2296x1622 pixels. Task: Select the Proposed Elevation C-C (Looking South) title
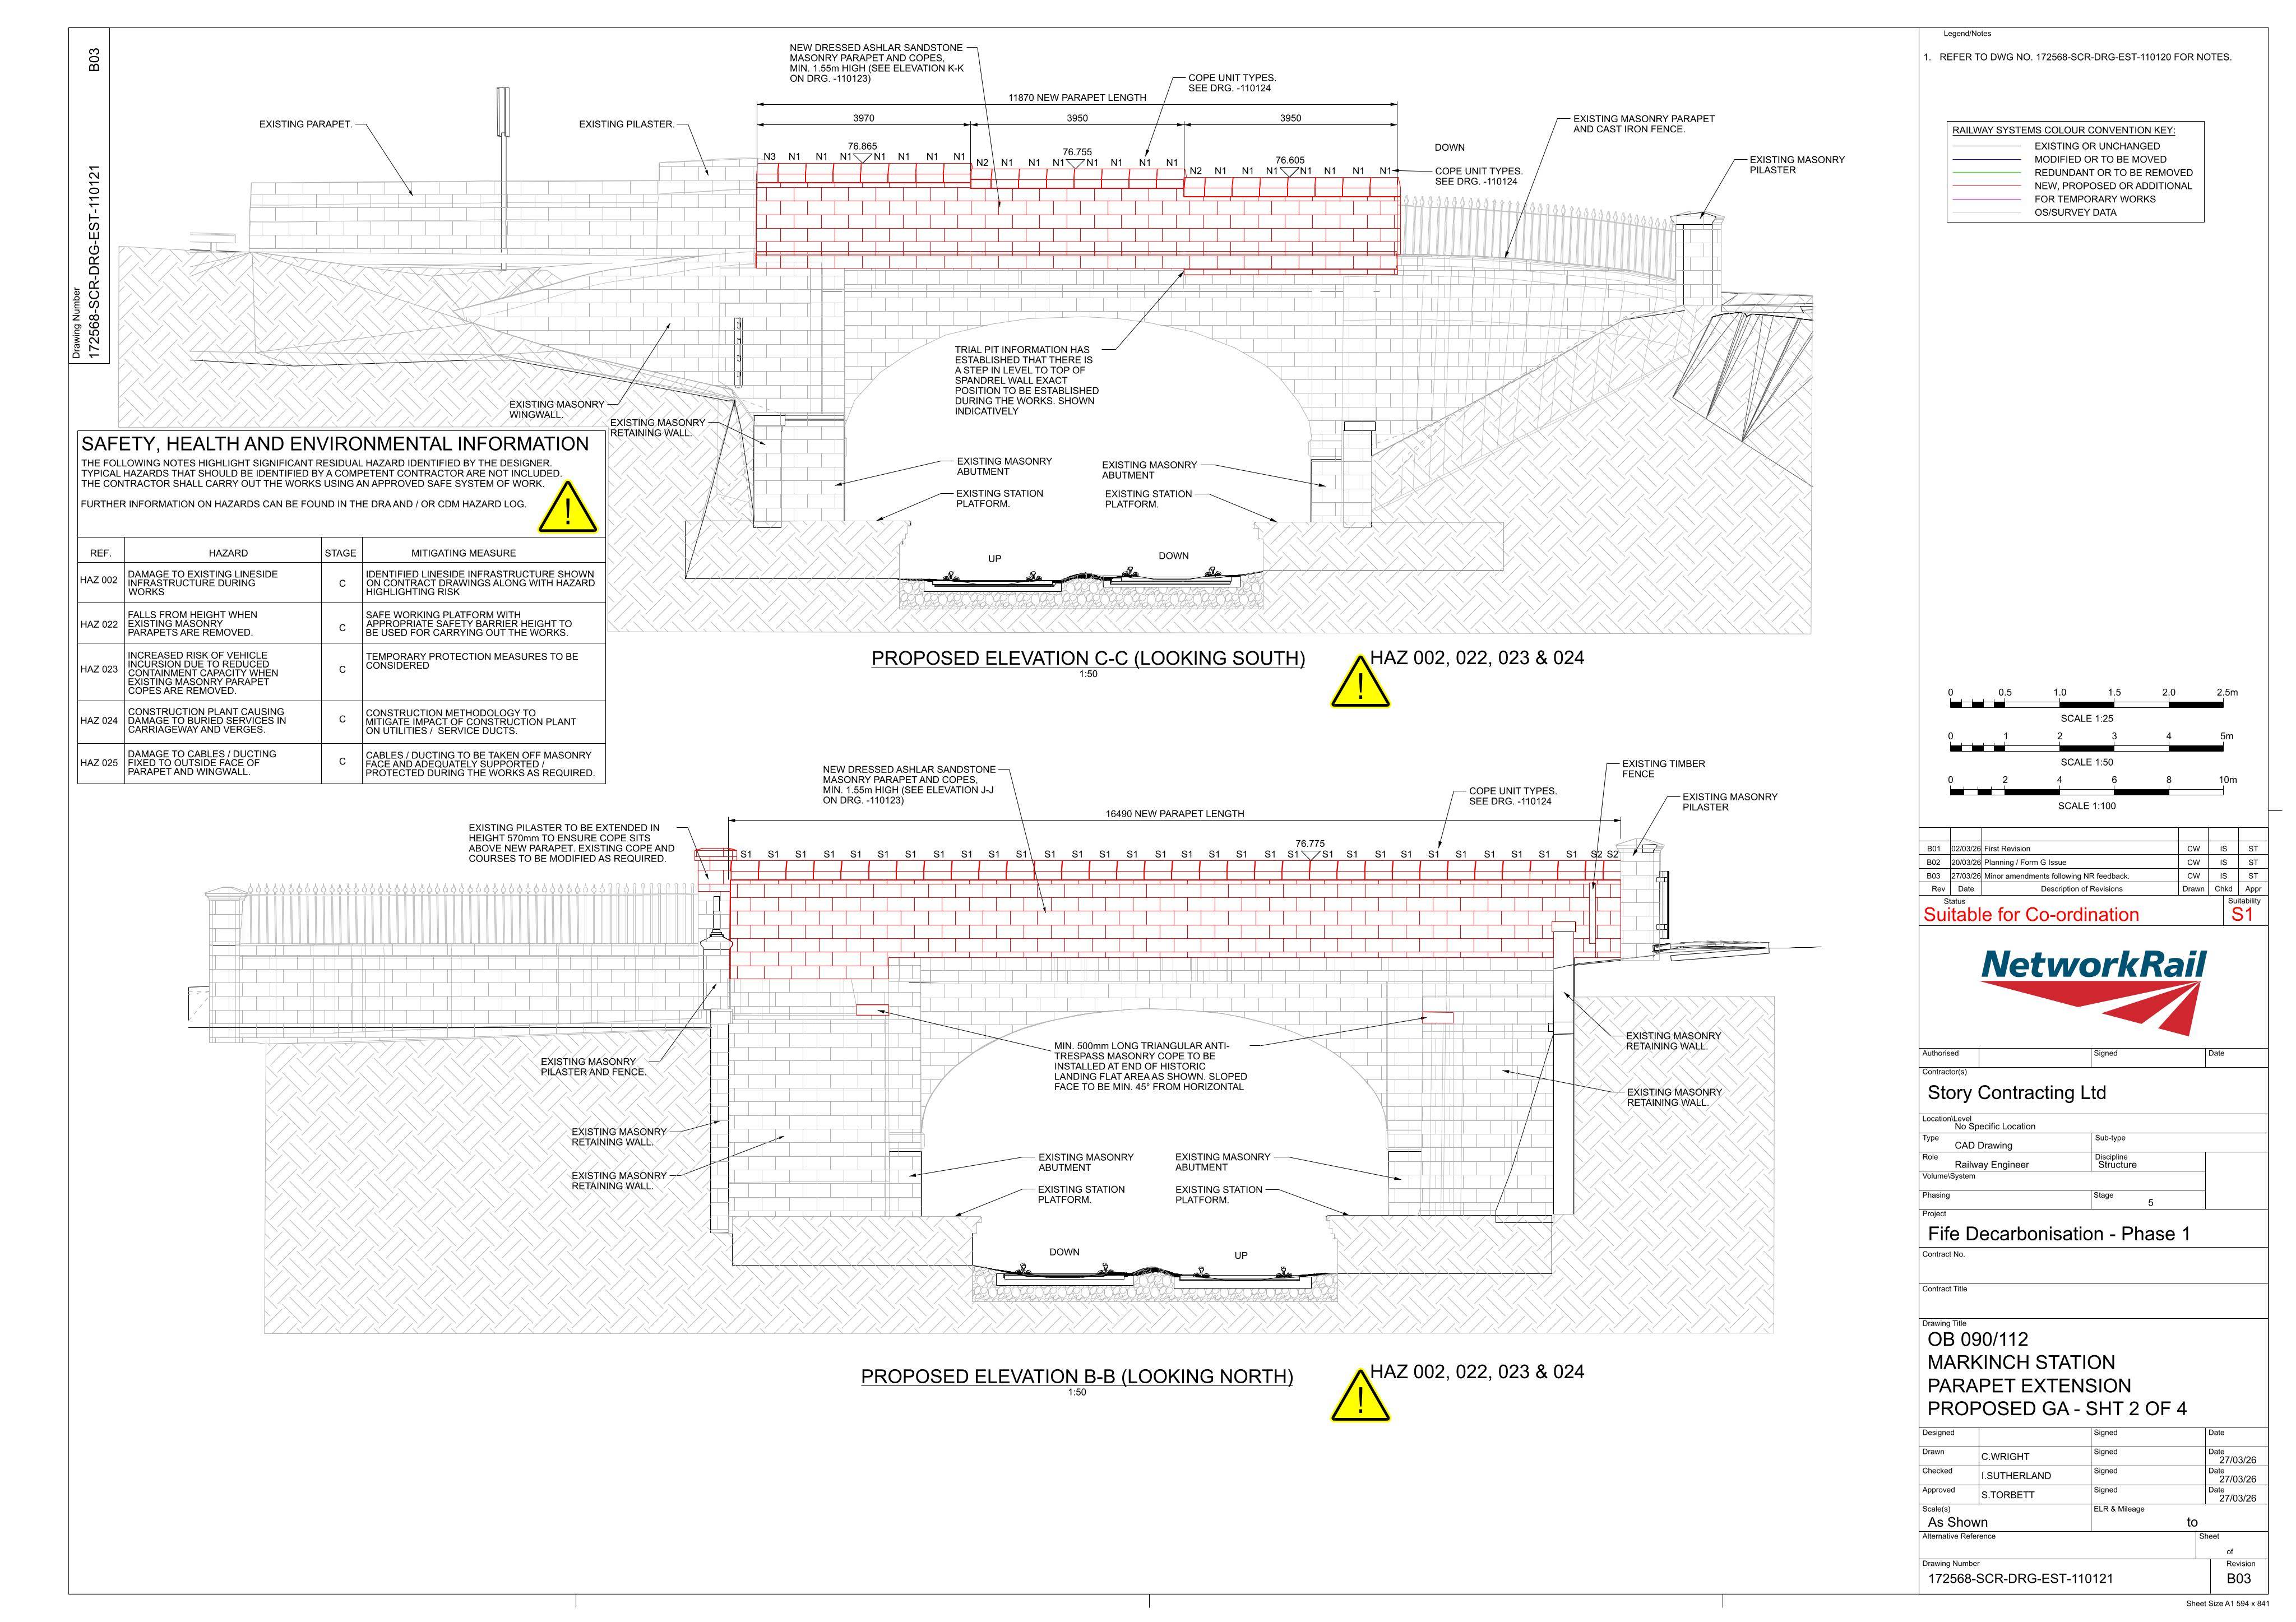pyautogui.click(x=1088, y=659)
